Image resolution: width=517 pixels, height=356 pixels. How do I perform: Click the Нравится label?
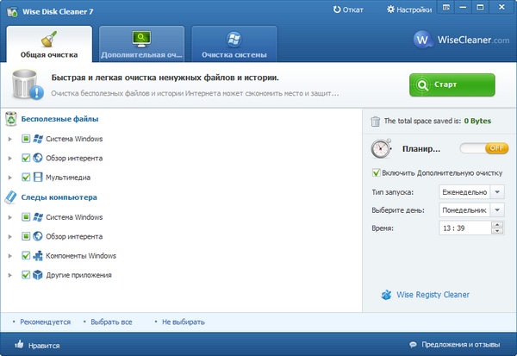[44, 346]
